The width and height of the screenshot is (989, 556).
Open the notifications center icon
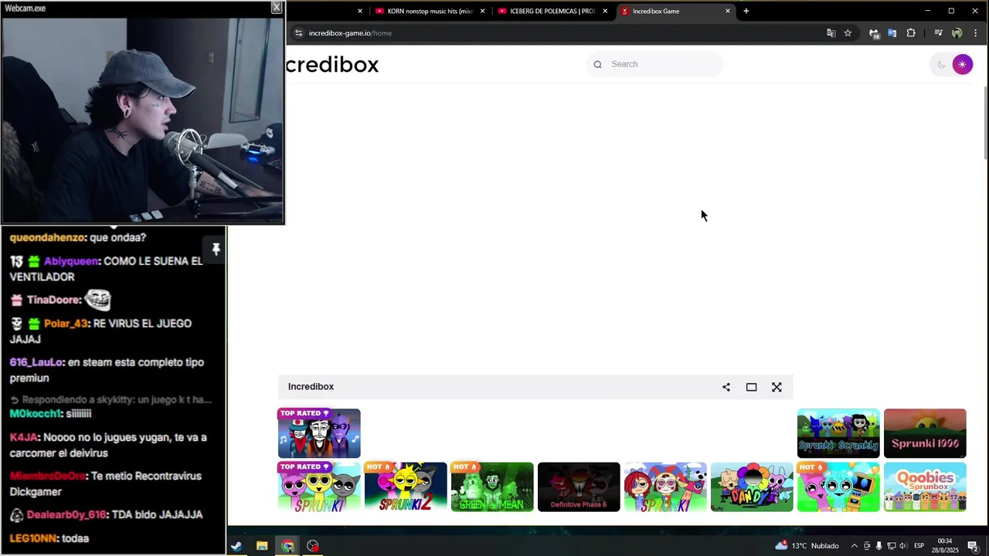pyautogui.click(x=973, y=546)
